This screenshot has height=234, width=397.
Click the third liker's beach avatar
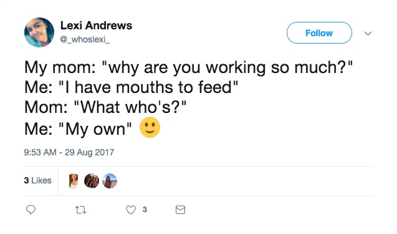(110, 181)
